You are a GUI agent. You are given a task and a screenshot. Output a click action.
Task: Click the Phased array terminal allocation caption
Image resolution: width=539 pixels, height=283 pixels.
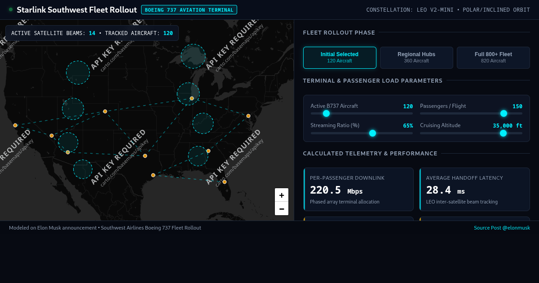(x=345, y=202)
